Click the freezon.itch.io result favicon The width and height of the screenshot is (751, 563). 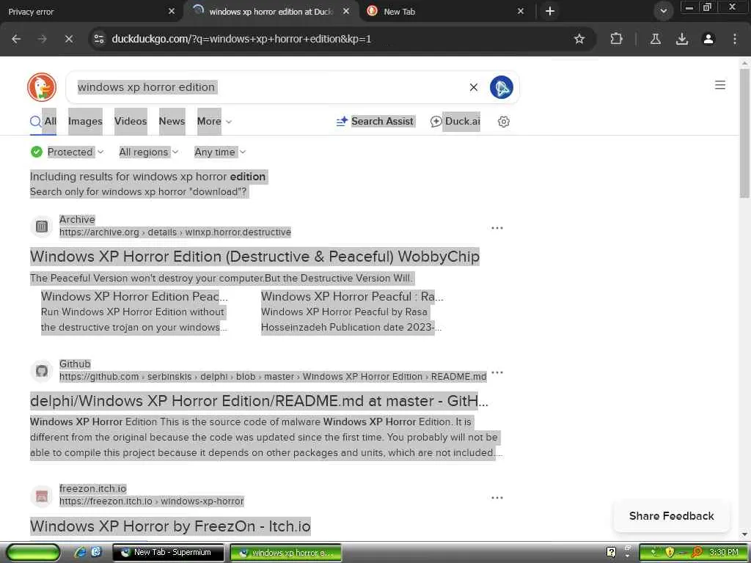coord(42,496)
